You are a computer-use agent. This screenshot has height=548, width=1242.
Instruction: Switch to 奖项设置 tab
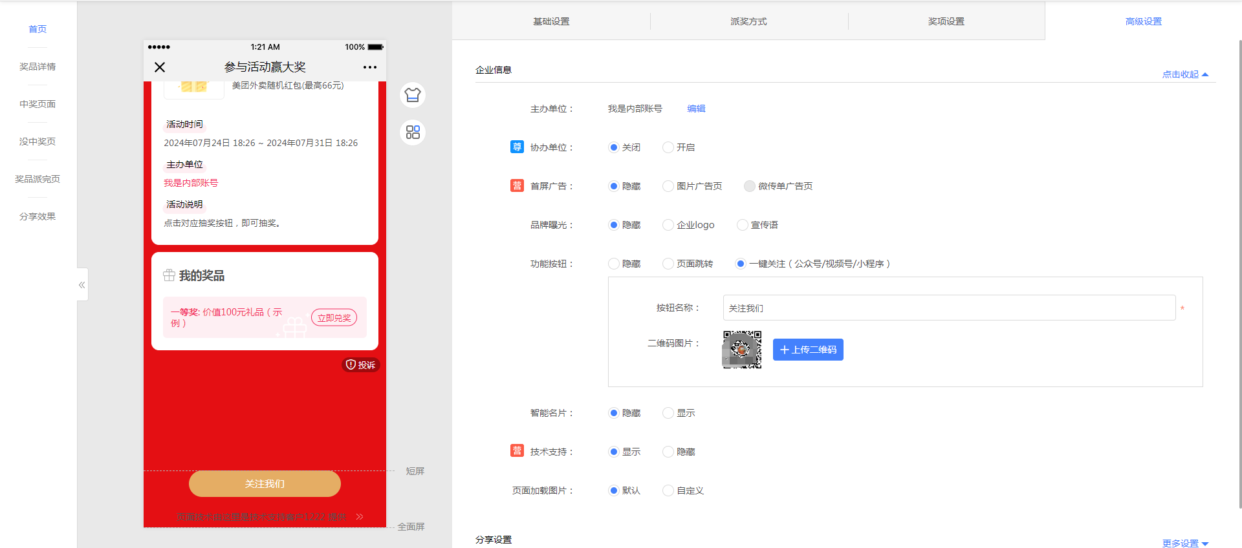tap(946, 21)
